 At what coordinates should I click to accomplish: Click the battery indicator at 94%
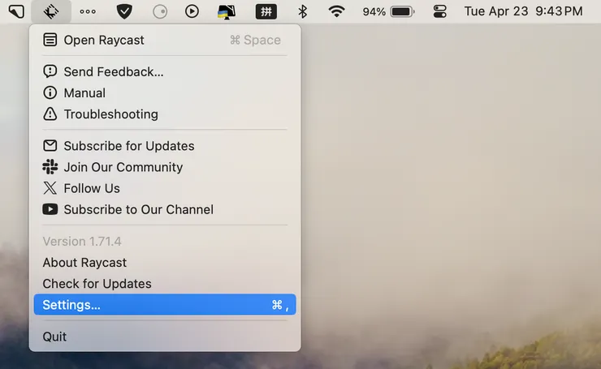(x=389, y=11)
